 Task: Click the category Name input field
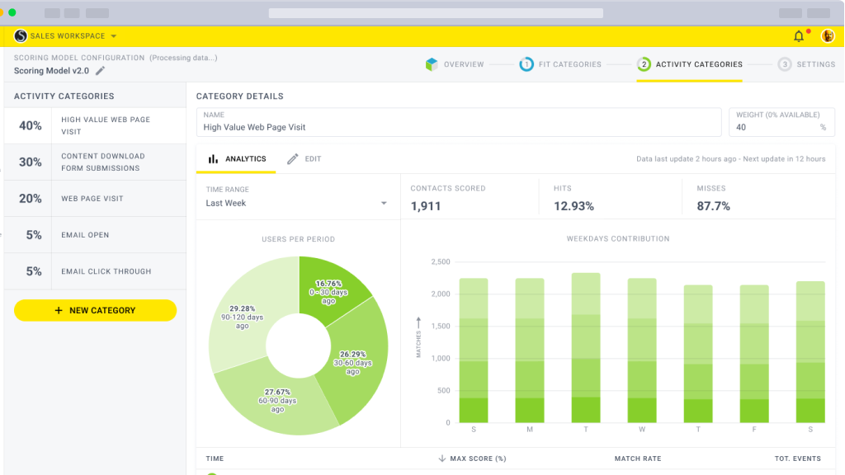[x=459, y=127]
